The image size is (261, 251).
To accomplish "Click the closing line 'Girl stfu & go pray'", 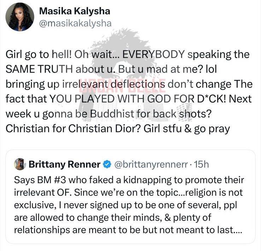I will [187, 129].
